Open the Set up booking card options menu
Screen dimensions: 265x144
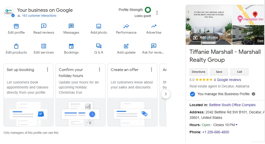coord(47,70)
